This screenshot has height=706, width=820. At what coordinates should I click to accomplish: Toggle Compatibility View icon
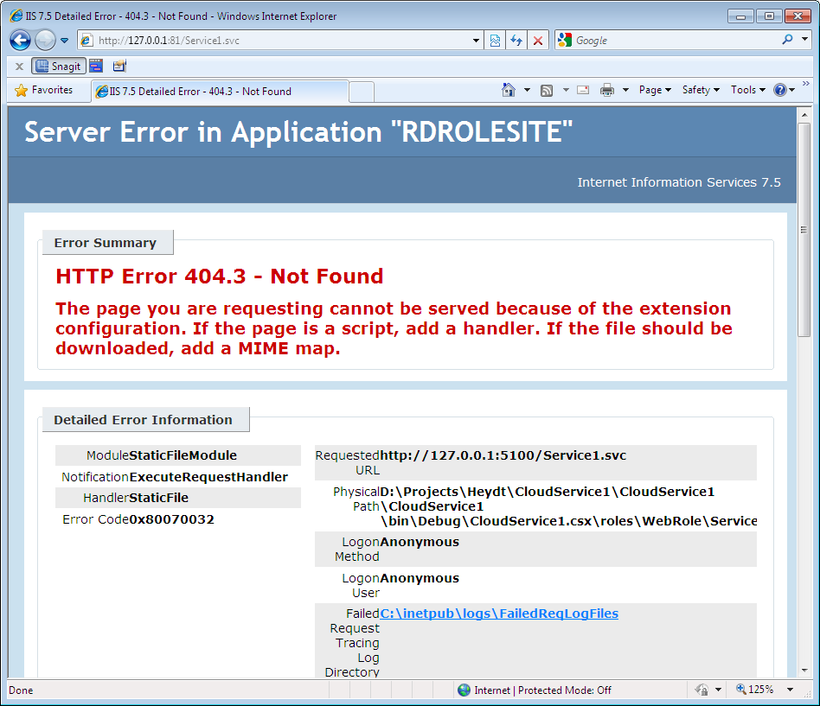[495, 41]
